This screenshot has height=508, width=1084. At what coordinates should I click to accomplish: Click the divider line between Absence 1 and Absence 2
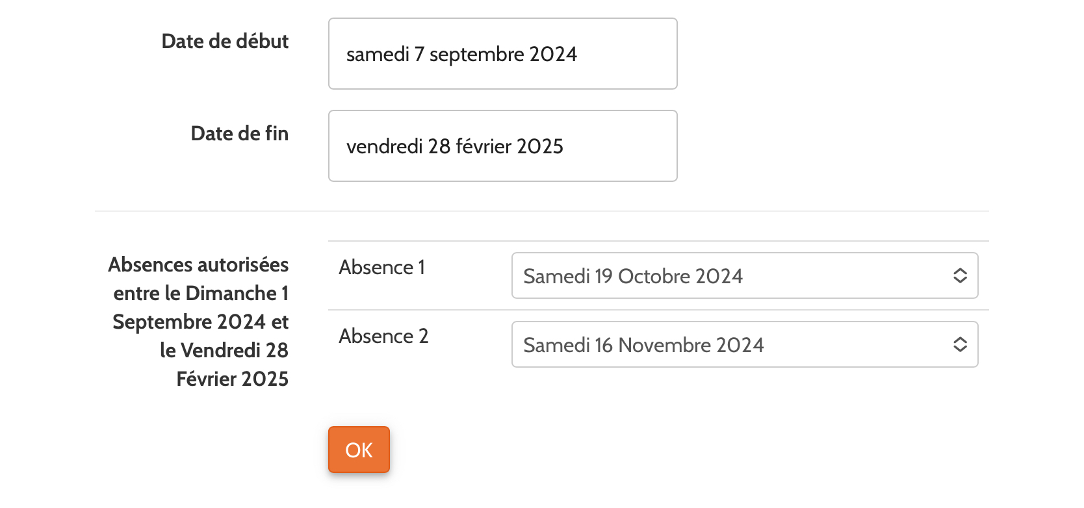point(658,310)
